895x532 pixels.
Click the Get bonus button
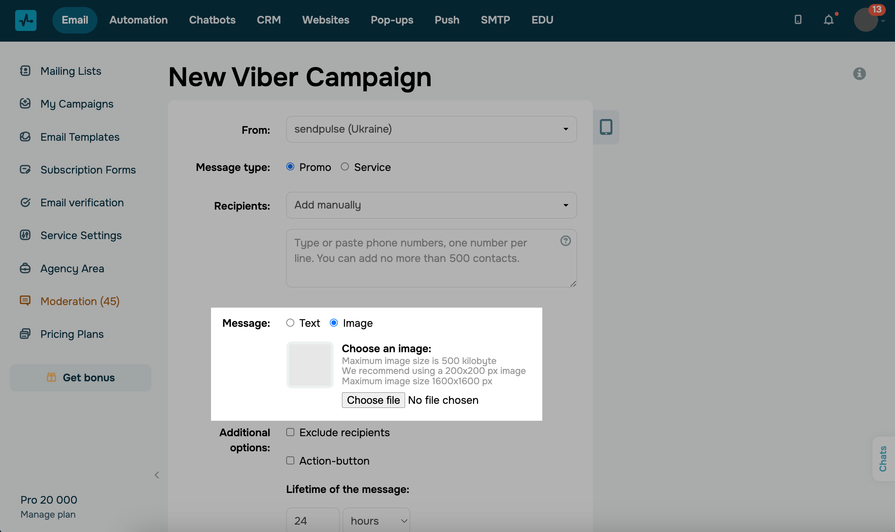coord(80,378)
